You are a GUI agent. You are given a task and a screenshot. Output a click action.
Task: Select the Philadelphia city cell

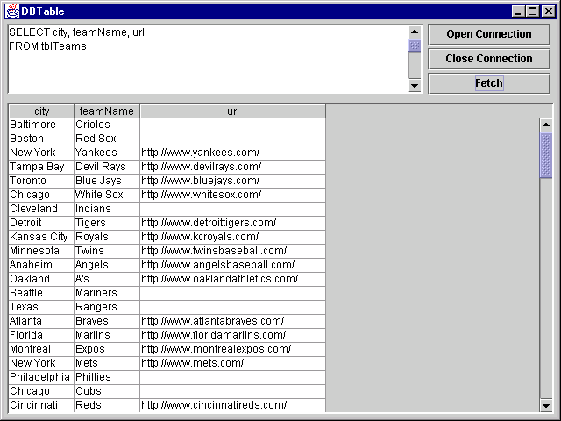point(41,377)
